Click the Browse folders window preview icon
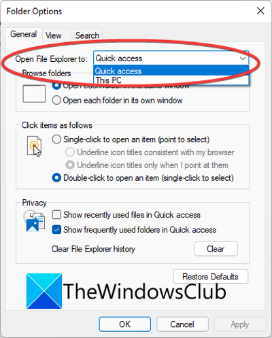 pos(34,94)
